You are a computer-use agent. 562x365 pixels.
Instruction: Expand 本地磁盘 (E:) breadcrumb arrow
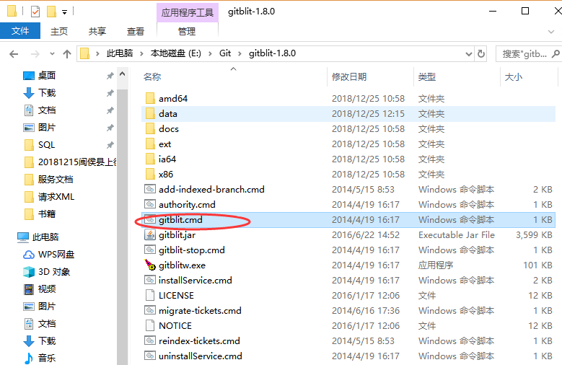click(x=211, y=54)
